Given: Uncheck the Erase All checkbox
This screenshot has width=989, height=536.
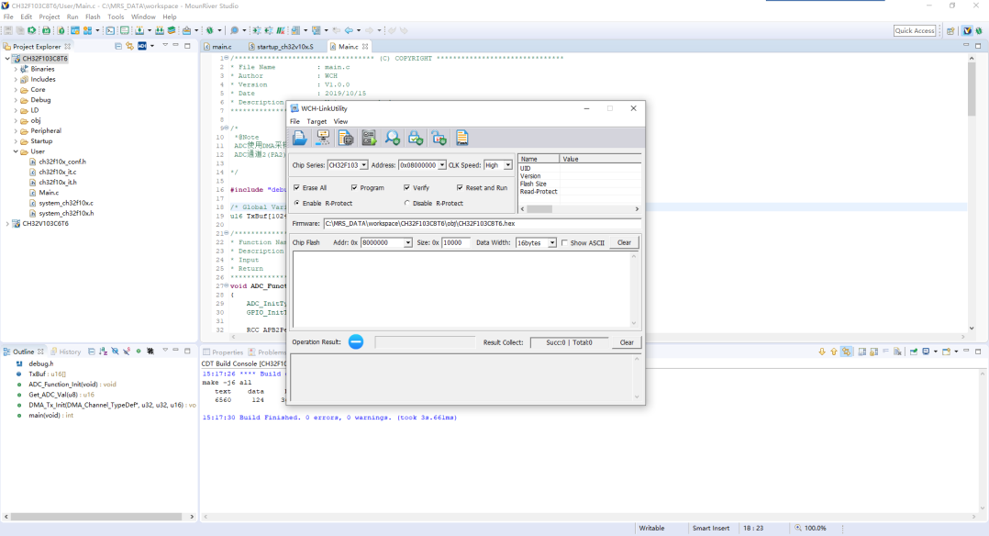Looking at the screenshot, I should 297,187.
